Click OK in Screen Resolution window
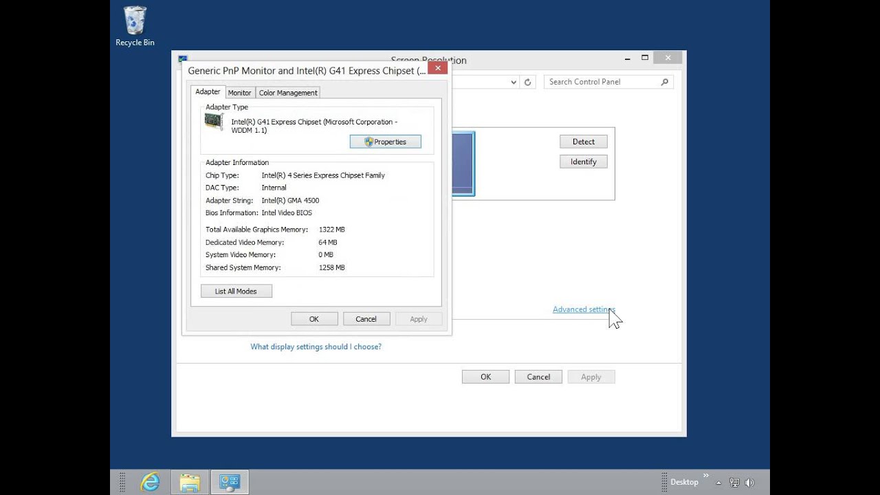 (x=485, y=377)
